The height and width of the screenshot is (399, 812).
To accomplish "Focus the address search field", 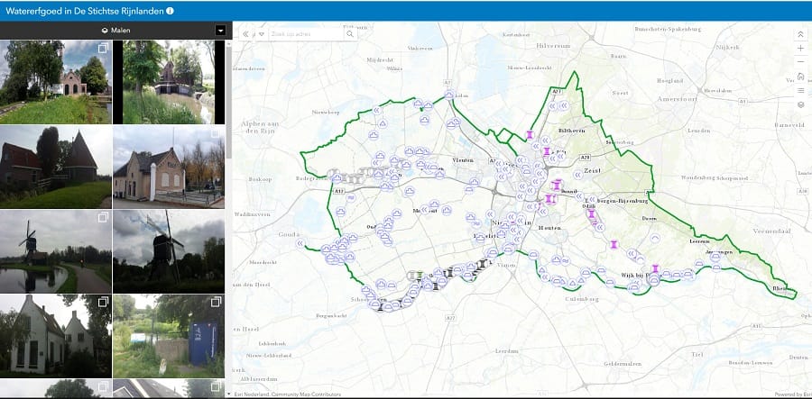I will 306,34.
